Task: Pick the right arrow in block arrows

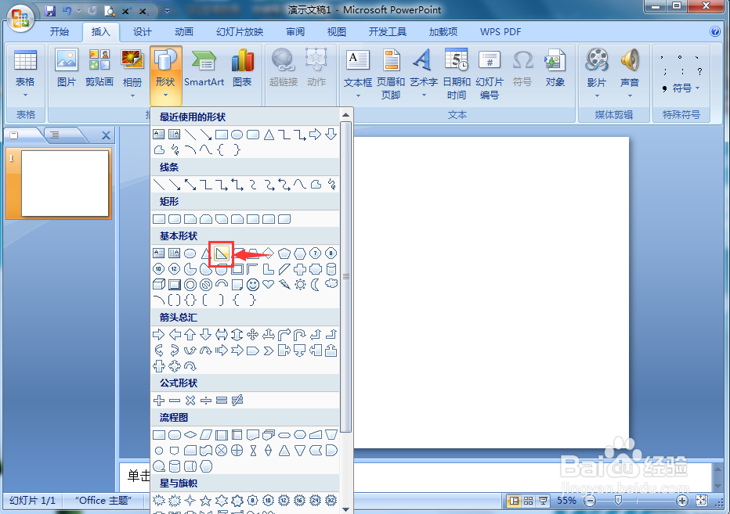Action: coord(159,334)
